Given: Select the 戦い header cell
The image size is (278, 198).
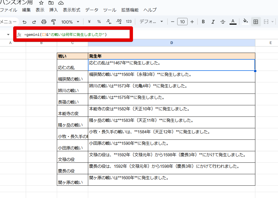Looking at the screenshot, I should tap(73, 56).
